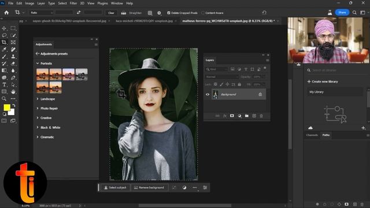Add layer style fx in Layers panel
The width and height of the screenshot is (370, 208).
click(x=225, y=116)
